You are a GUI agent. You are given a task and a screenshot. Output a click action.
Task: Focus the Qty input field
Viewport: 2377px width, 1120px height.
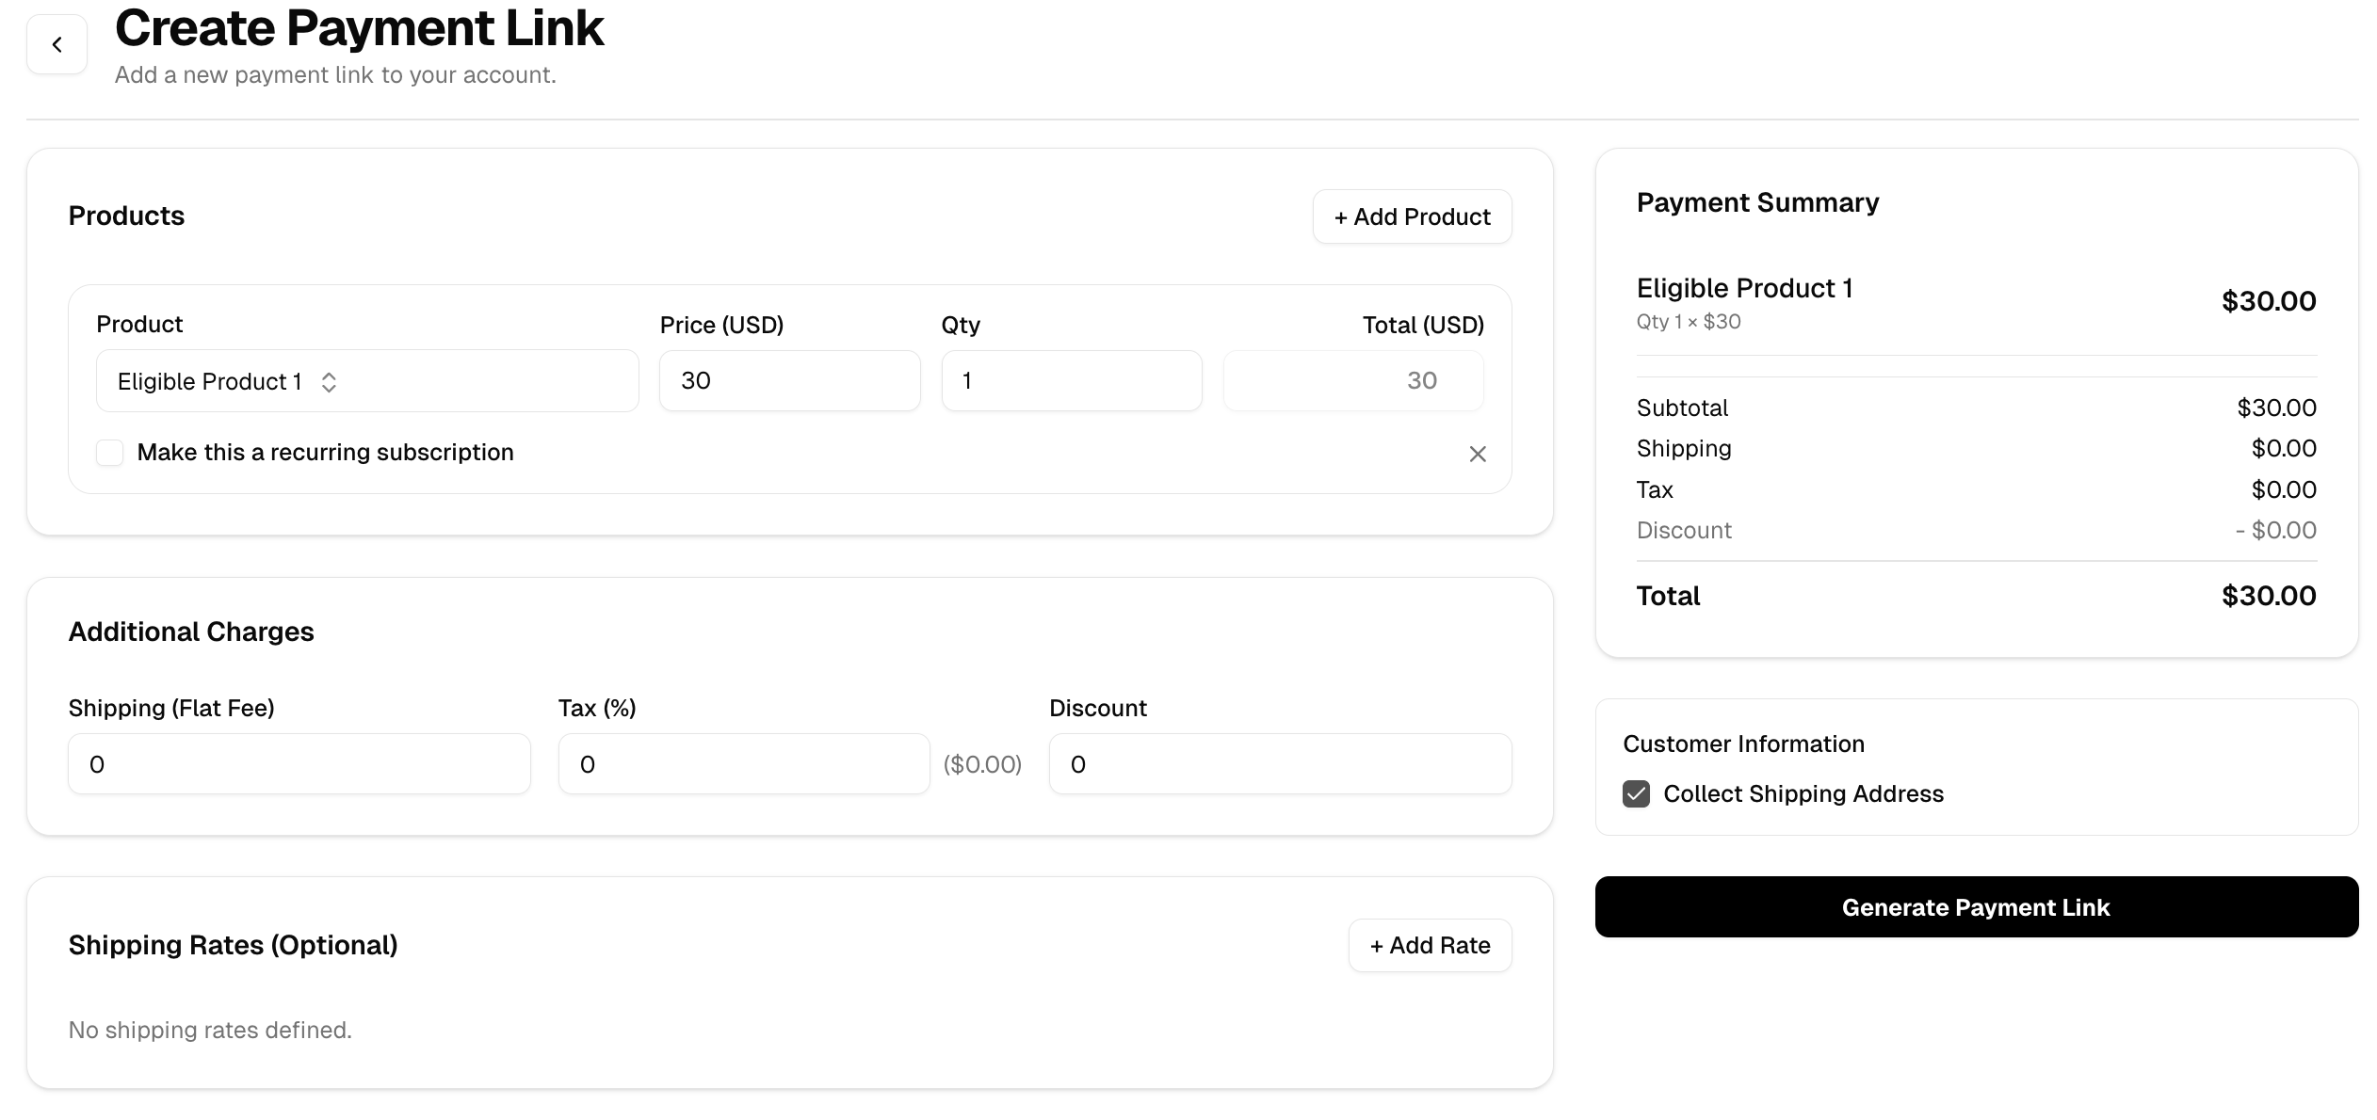point(1071,381)
